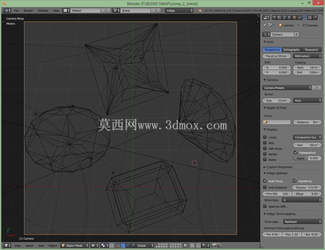
Task: Open the Reinhard tonemapping dropdown
Action: point(302,222)
